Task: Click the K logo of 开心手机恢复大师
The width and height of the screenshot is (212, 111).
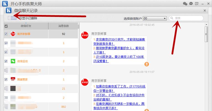Action: 5,4
